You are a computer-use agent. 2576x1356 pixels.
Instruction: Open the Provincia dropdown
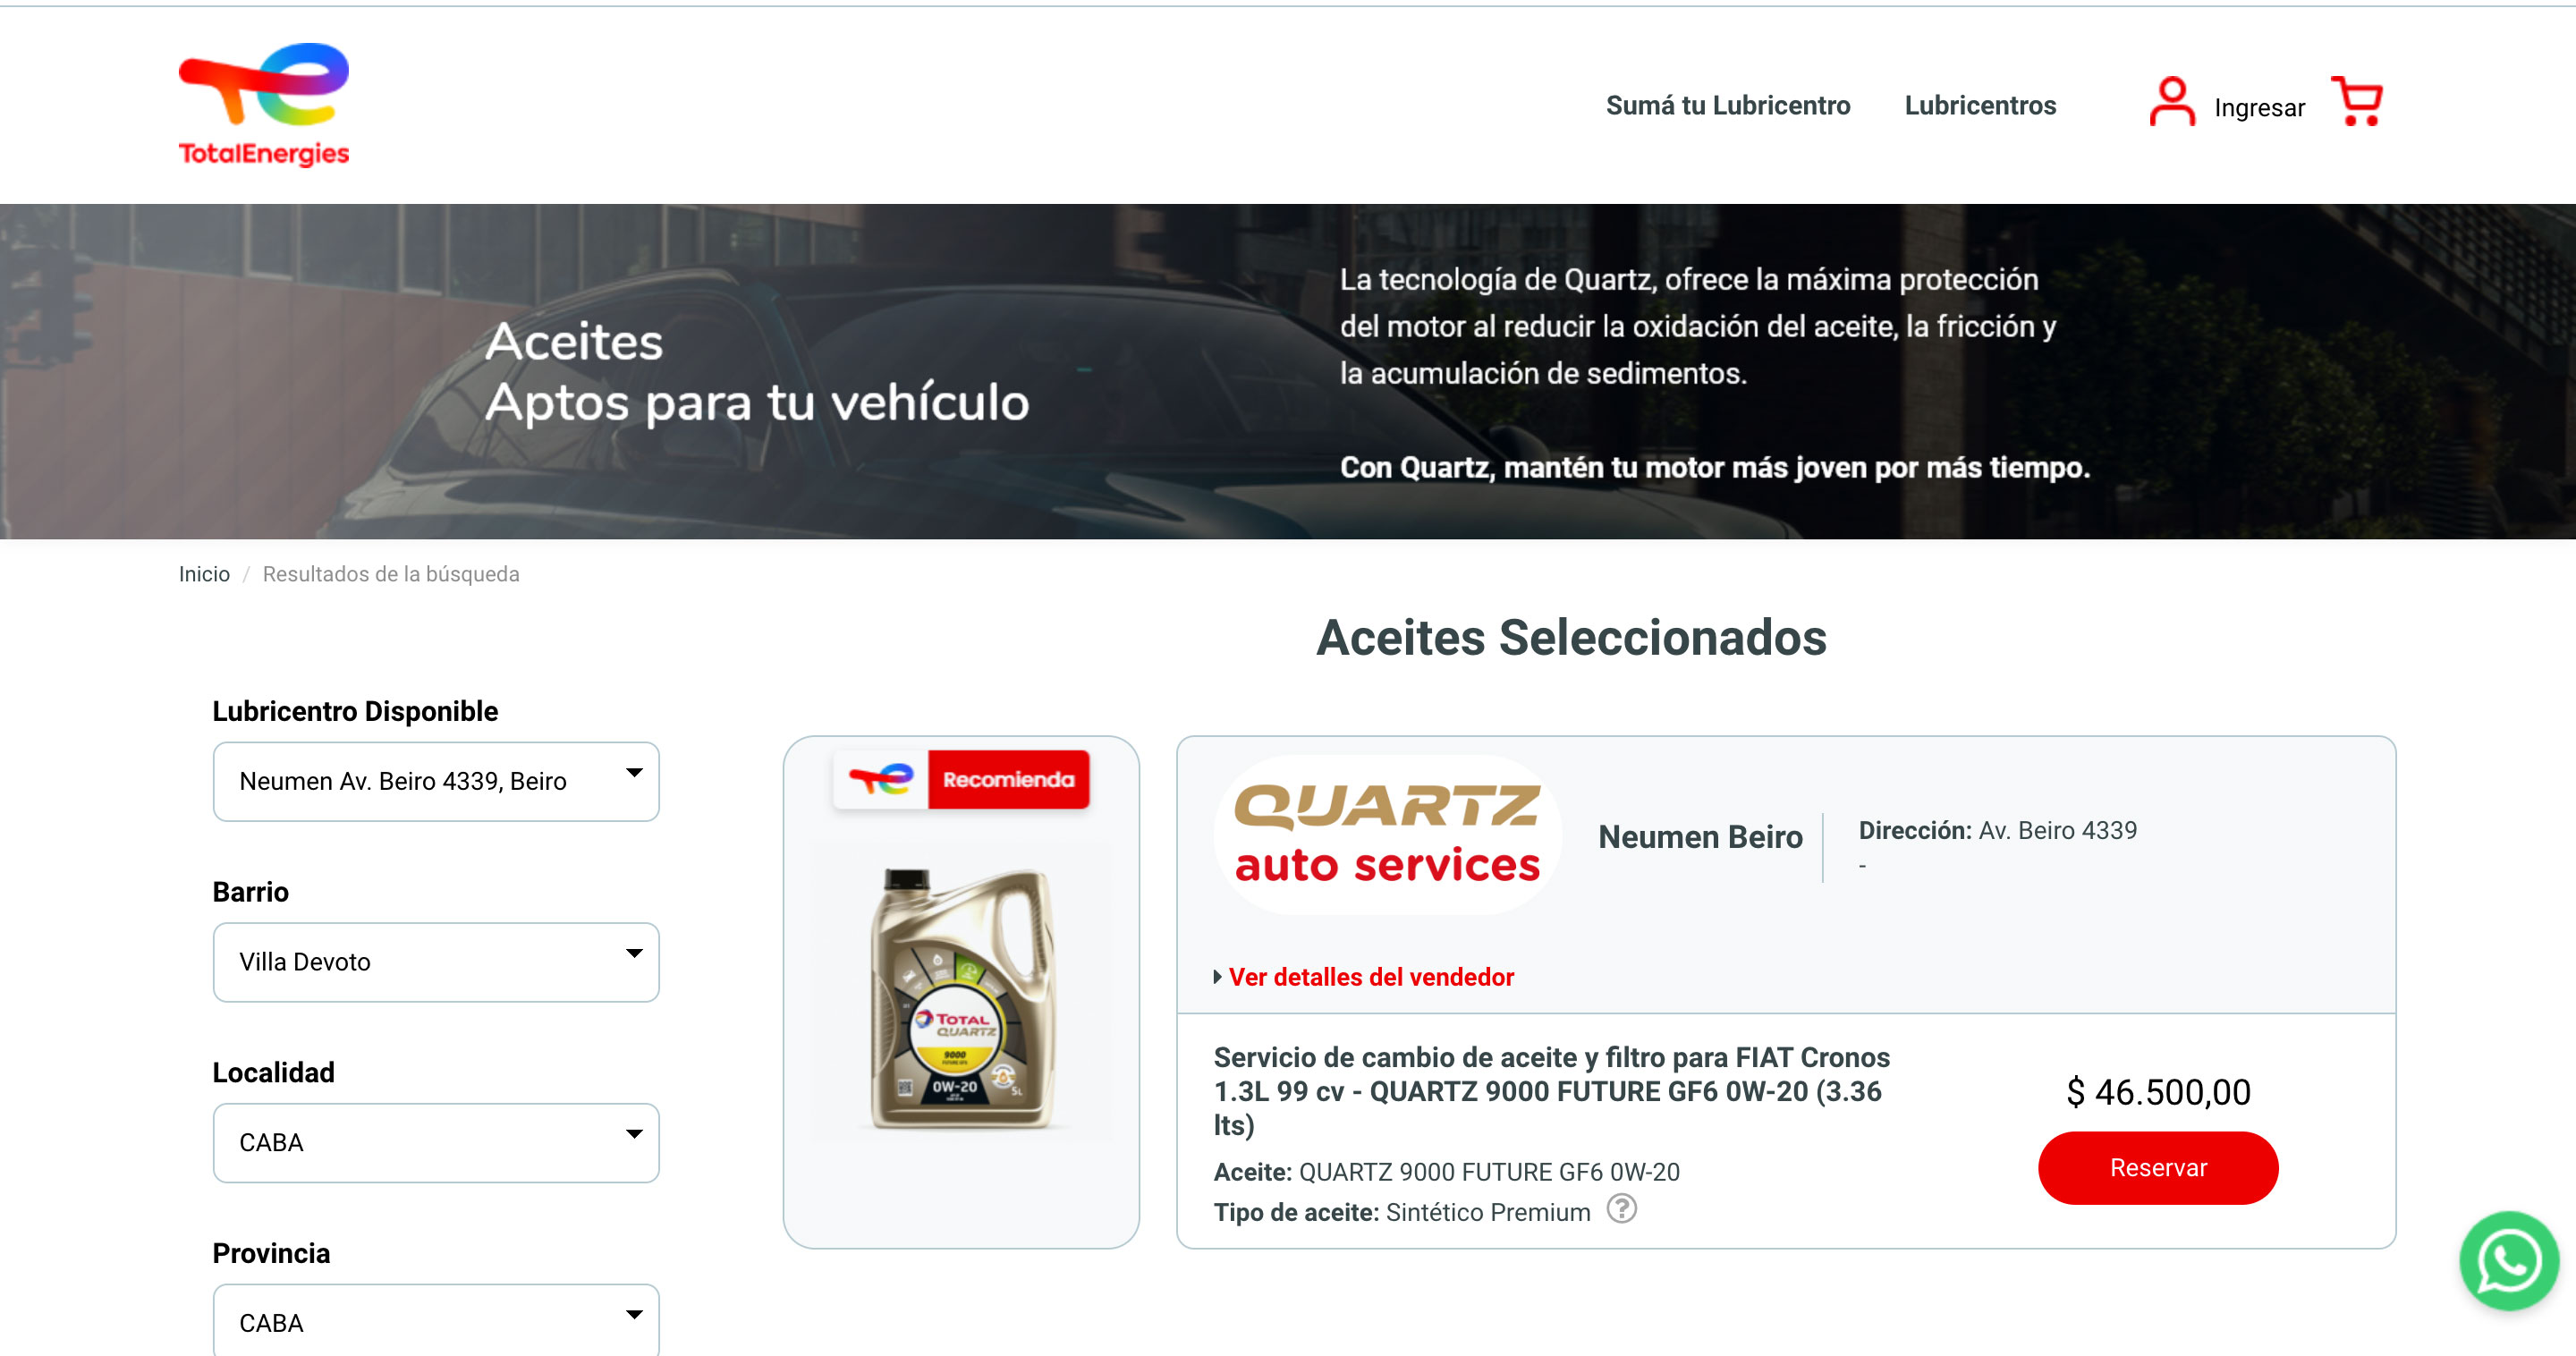pyautogui.click(x=436, y=1321)
